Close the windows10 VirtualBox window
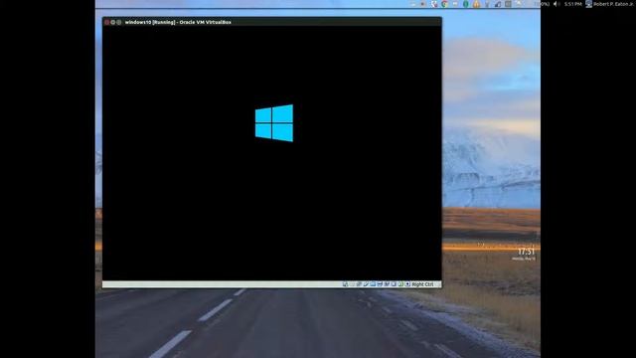This screenshot has width=636, height=358. click(107, 22)
